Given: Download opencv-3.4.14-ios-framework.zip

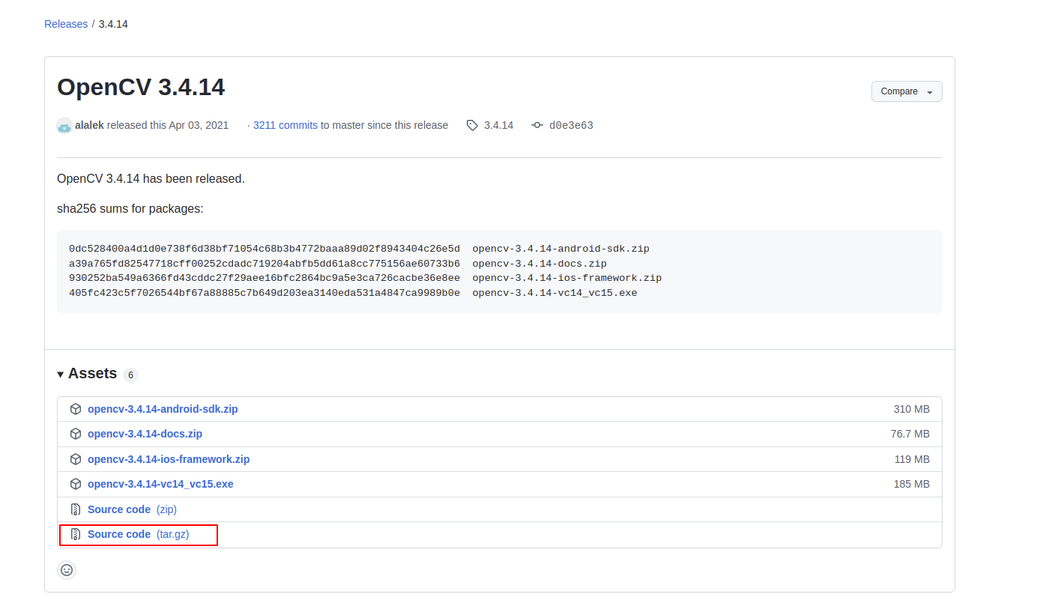Looking at the screenshot, I should pos(169,459).
